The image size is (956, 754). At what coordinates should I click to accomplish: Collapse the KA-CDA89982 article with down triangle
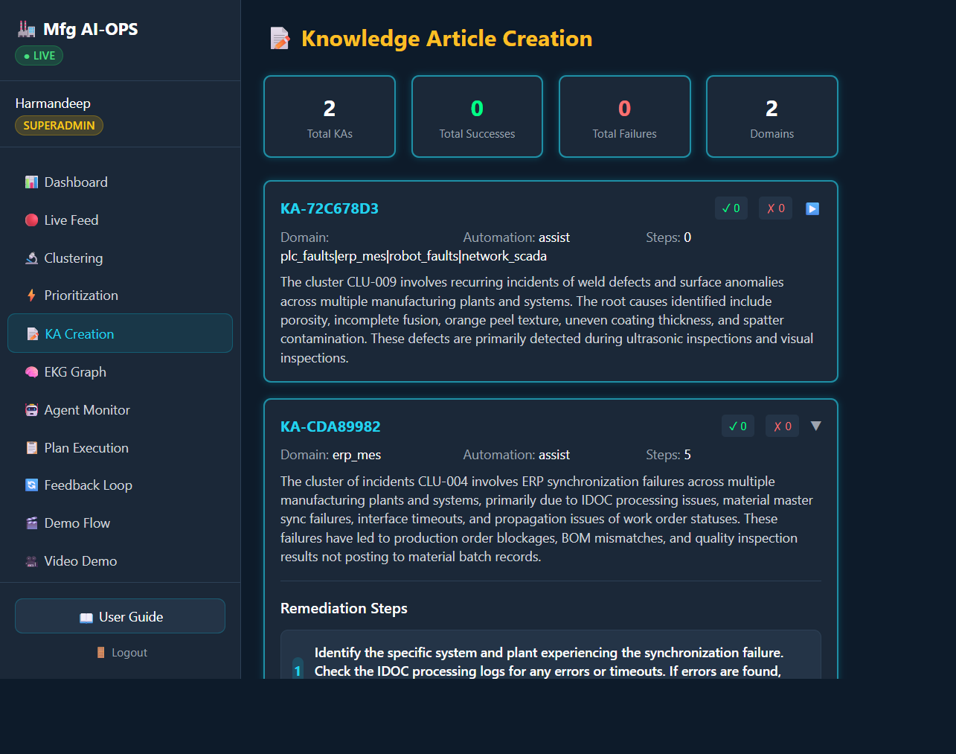click(816, 426)
